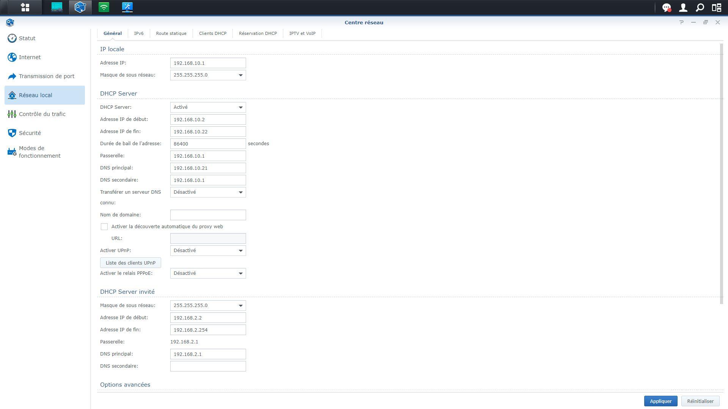The width and height of the screenshot is (728, 409).
Task: Click the vertical scrollbar of the settings panel
Action: [x=721, y=174]
